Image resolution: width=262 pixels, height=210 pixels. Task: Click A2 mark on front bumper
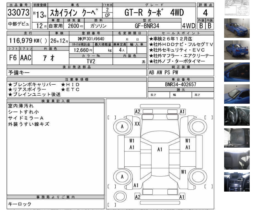pyautogui.click(x=138, y=111)
